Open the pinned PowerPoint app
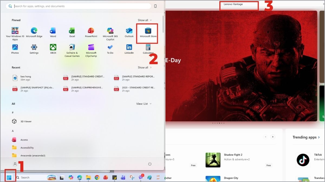The image size is (325, 182). (91, 32)
